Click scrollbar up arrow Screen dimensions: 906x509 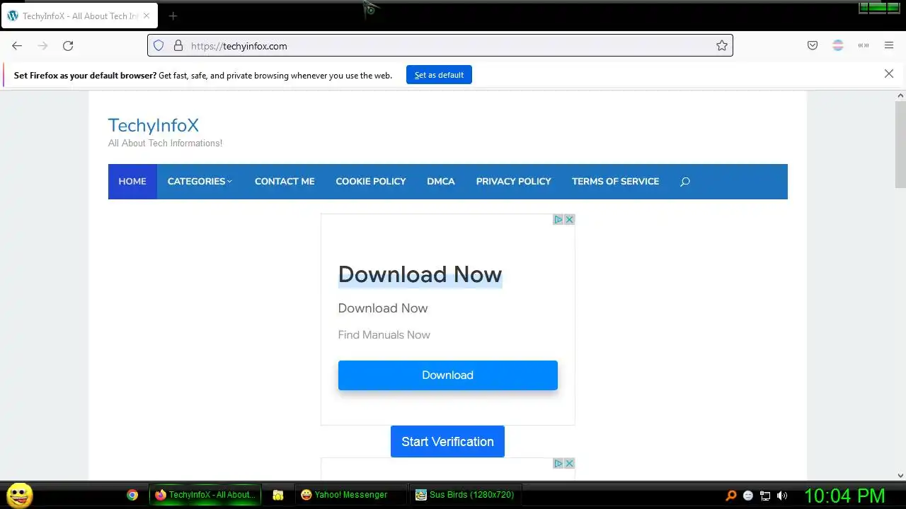[900, 95]
